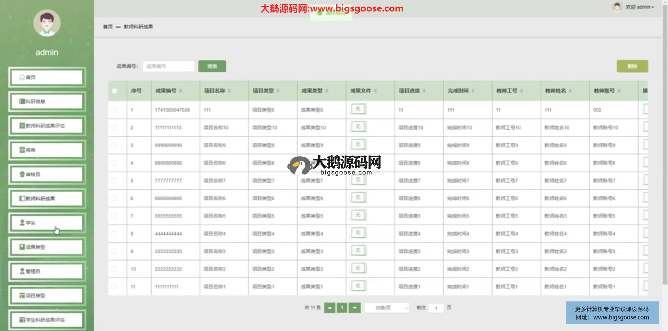Focus the 成果编号 search input field

click(x=168, y=66)
